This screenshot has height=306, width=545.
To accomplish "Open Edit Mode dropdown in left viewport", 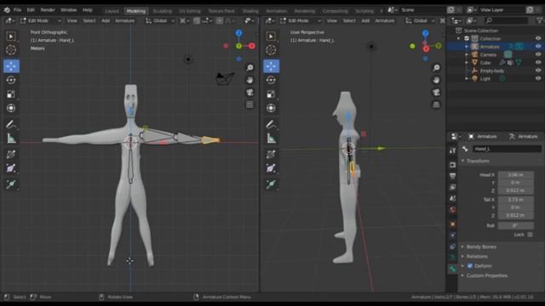I will [41, 20].
